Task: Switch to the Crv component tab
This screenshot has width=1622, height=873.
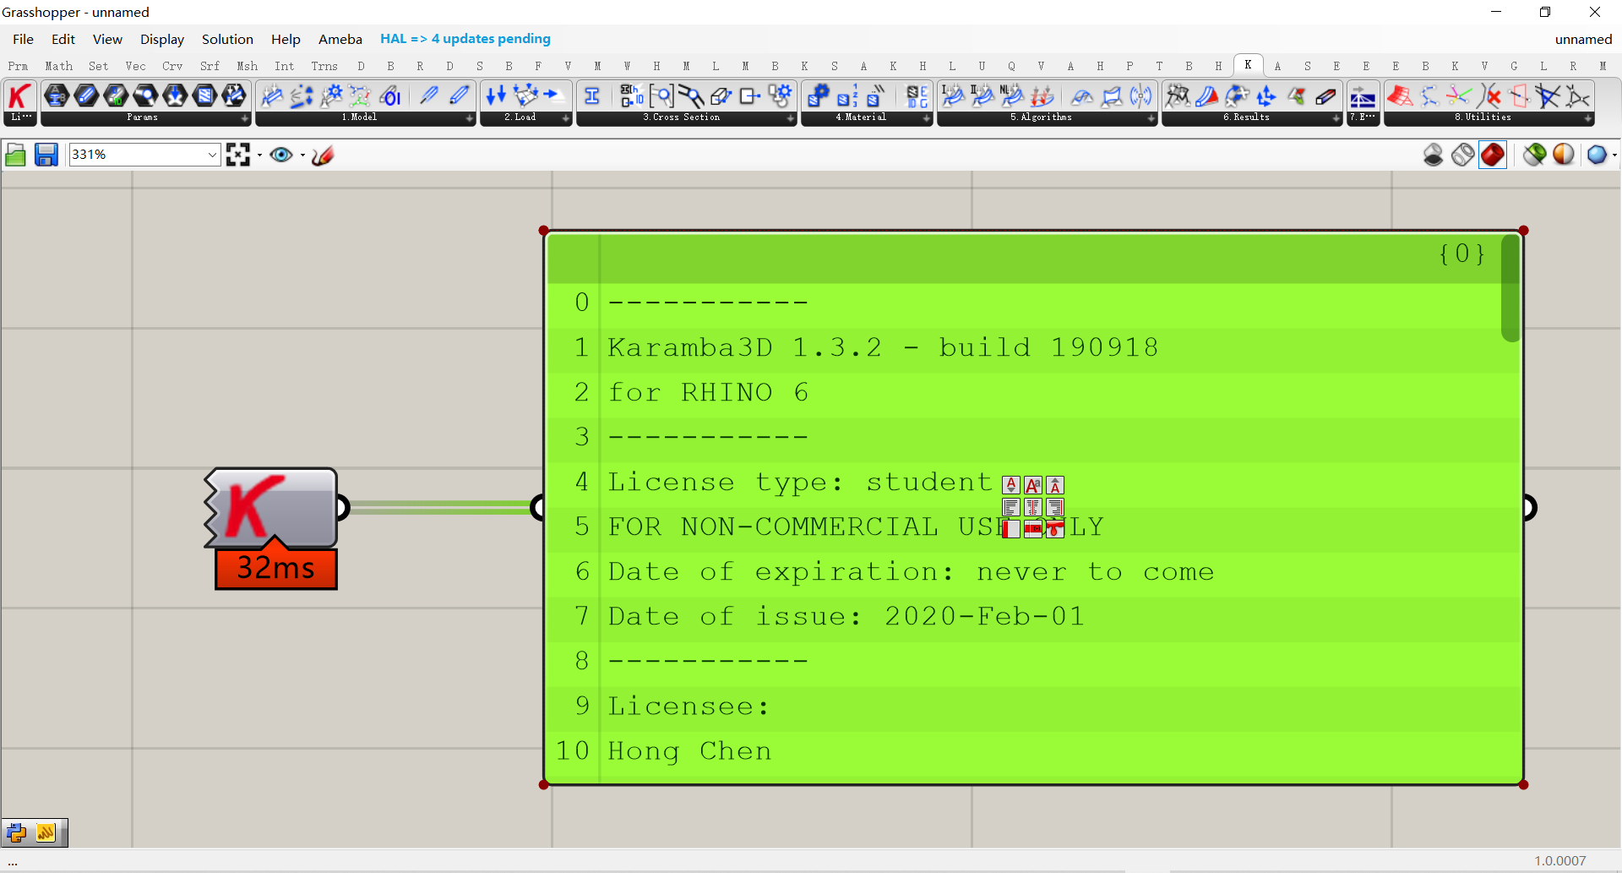Action: (172, 66)
